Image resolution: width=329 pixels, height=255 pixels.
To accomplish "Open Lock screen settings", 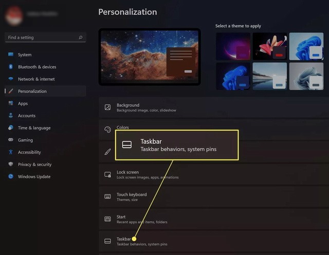I will point(214,174).
